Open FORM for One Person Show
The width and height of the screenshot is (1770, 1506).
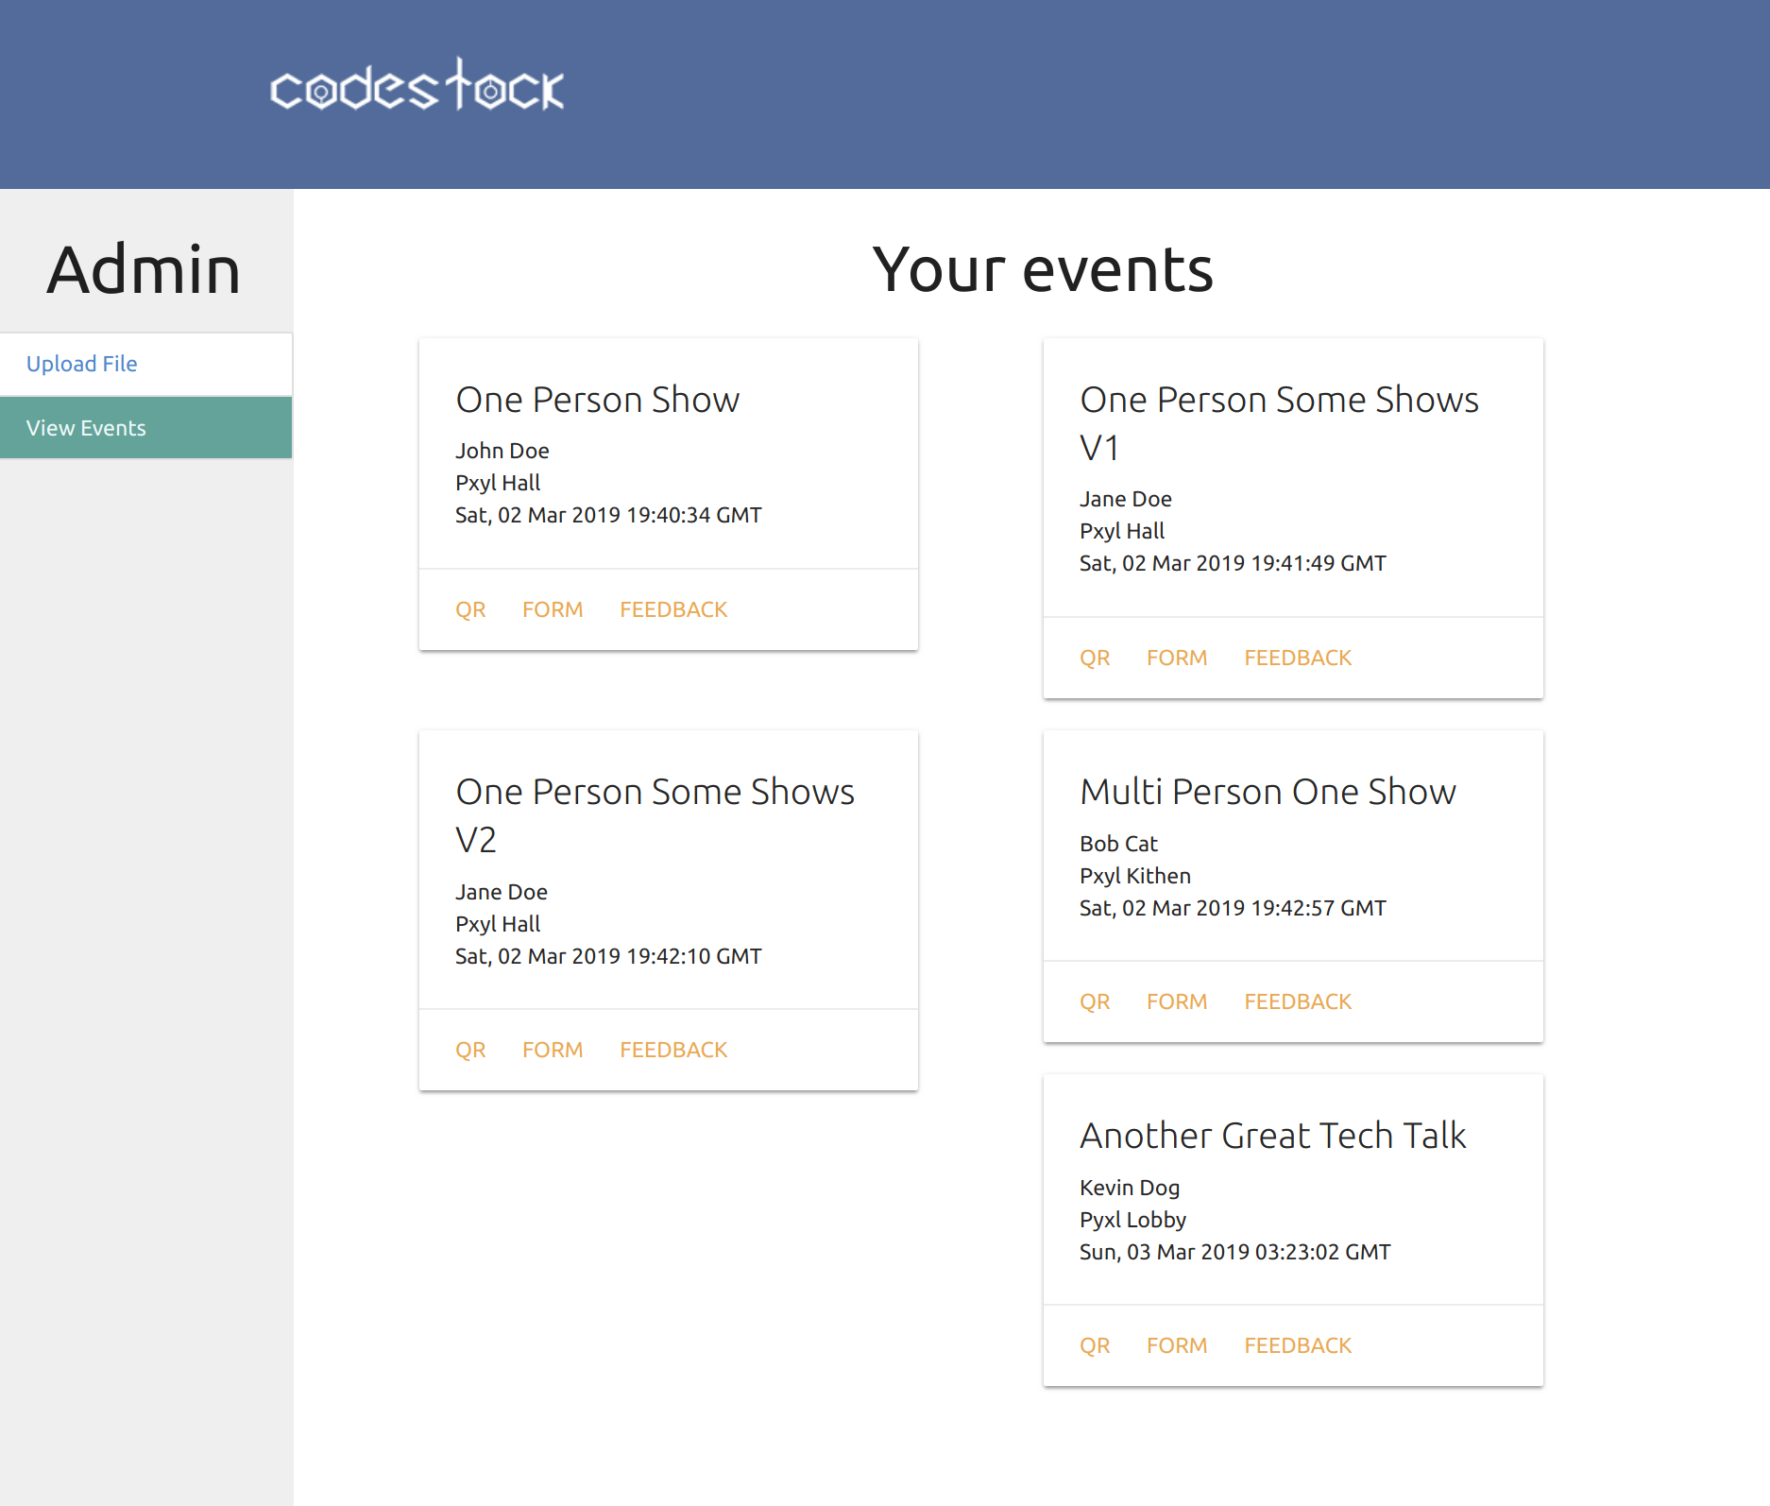(553, 609)
